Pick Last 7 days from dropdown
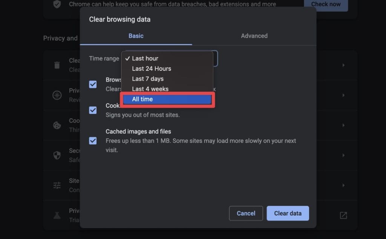 click(x=148, y=79)
